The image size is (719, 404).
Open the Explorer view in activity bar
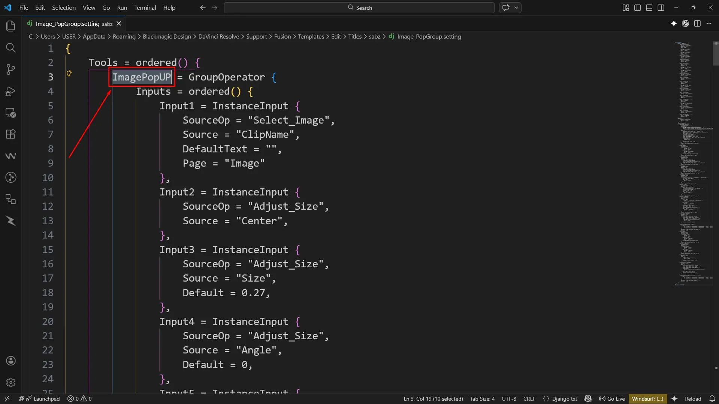(10, 26)
